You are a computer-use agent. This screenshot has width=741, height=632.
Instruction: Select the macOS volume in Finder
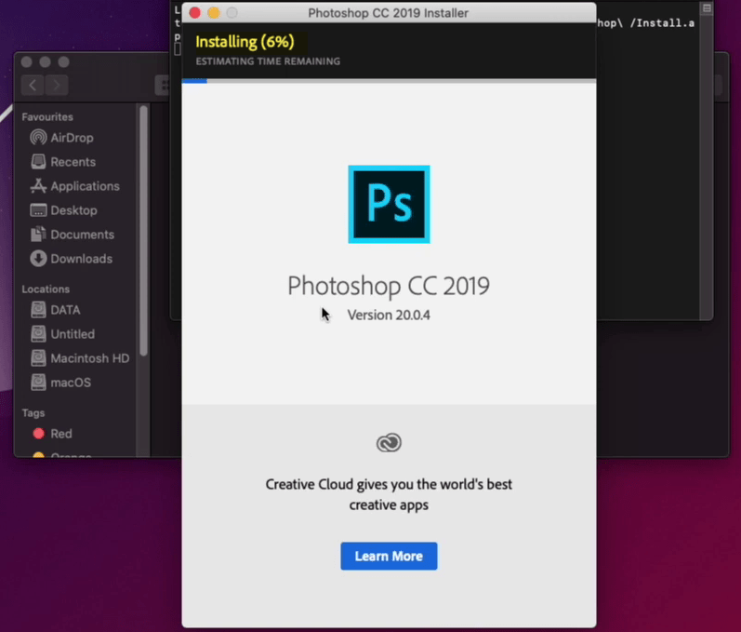tap(71, 383)
